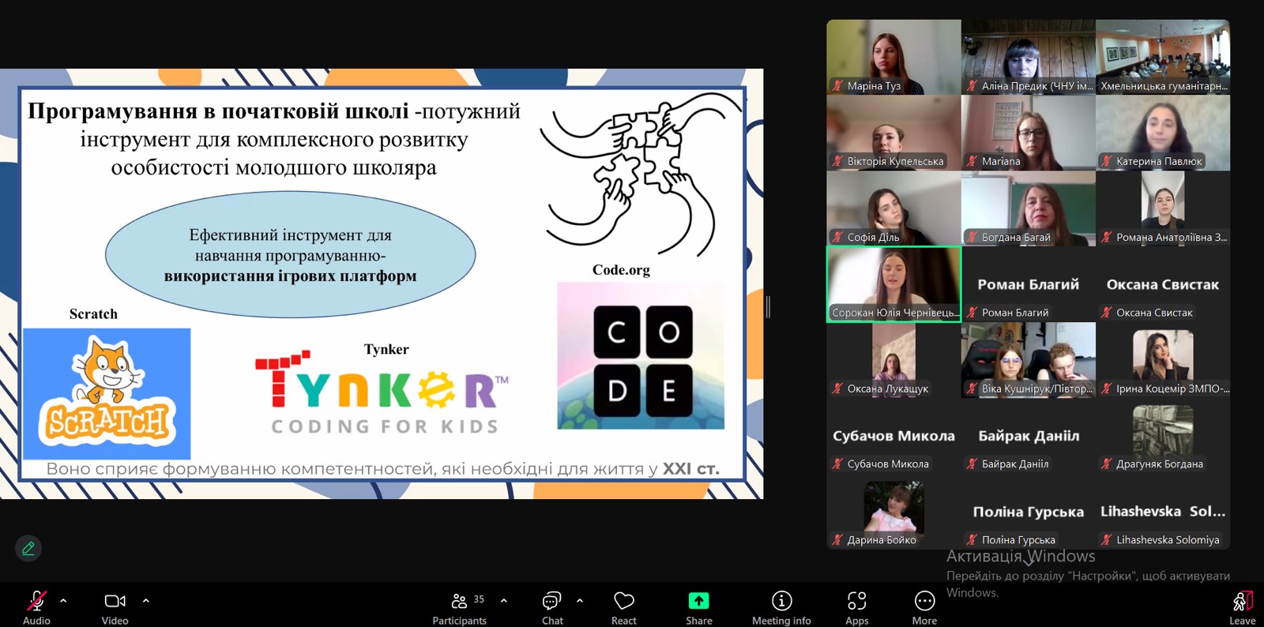Select Віка Кушнірук's video tile
The height and width of the screenshot is (627, 1264).
[x=1029, y=360]
